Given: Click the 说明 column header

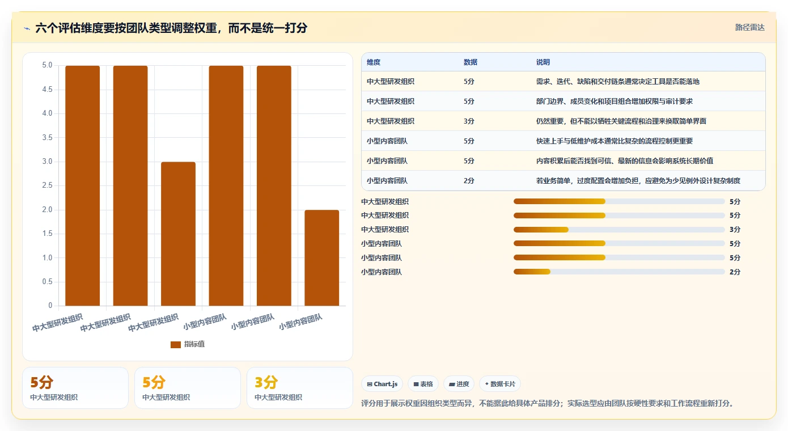Looking at the screenshot, I should click(x=543, y=62).
